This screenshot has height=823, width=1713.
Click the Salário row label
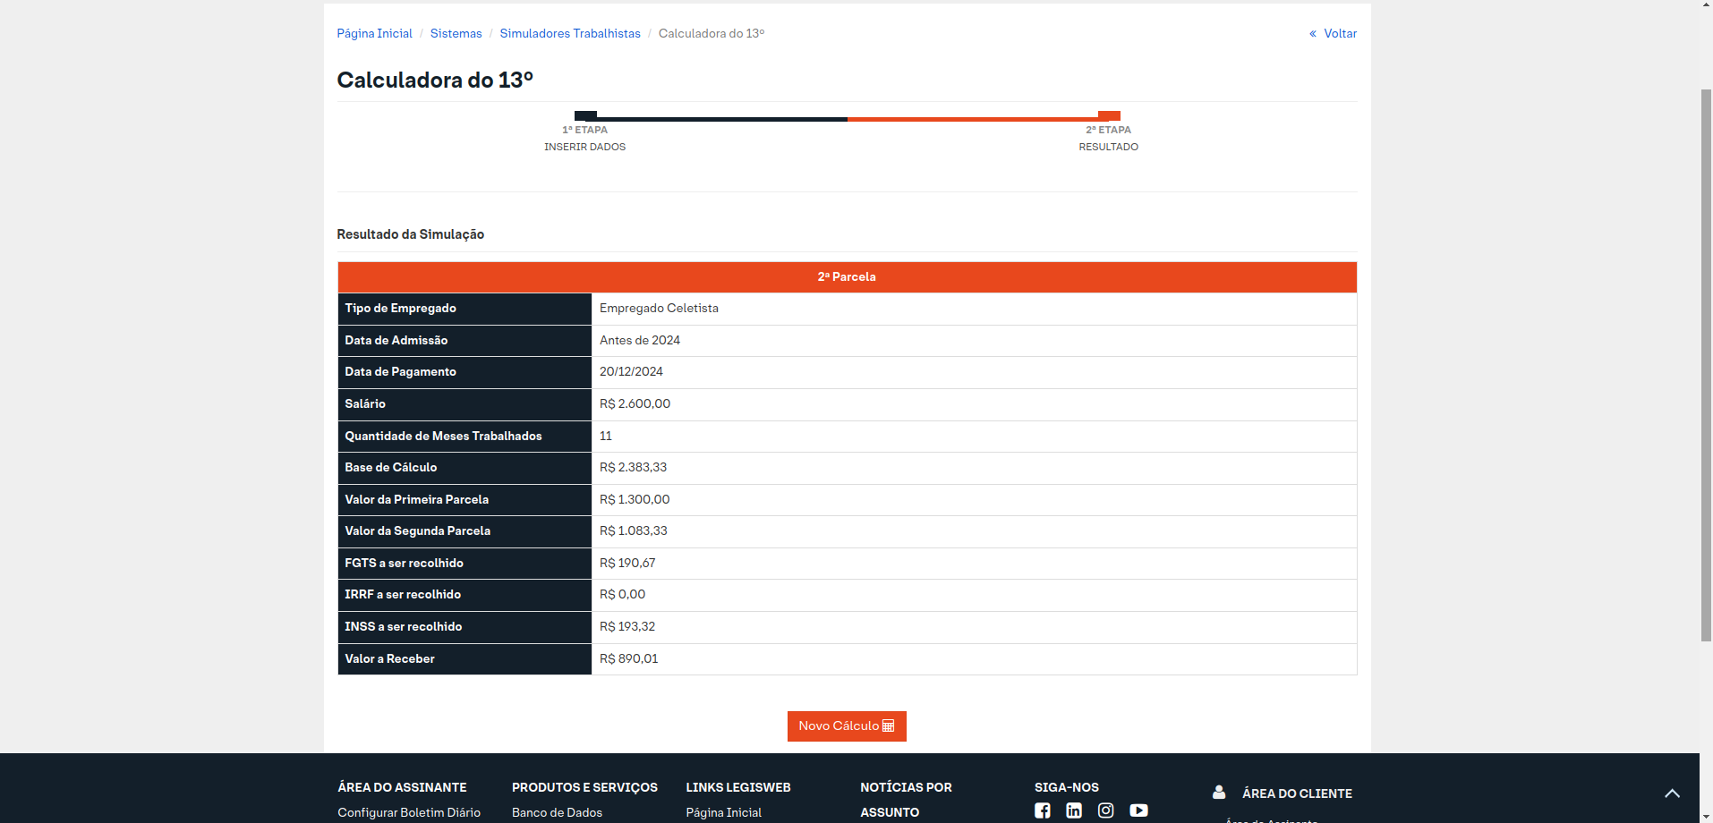pos(365,404)
